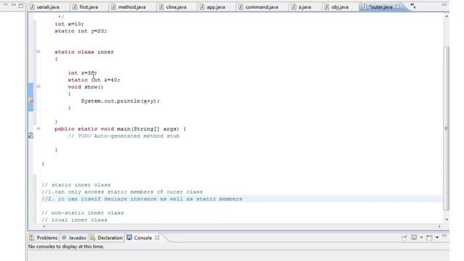This screenshot has height=261, width=464.
Task: Click the Open Console icon
Action: point(429,237)
